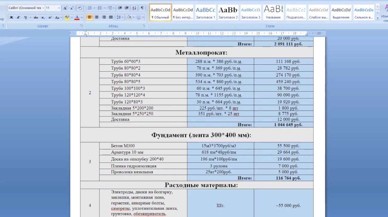Align the text to the right
Image resolution: width=388 pixels, height=217 pixels.
pos(104,17)
